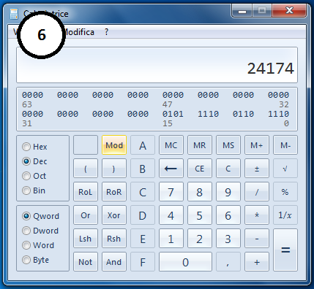Screen dimensions: 314x289
Task: Click the backspace arrow button
Action: pyautogui.click(x=171, y=169)
